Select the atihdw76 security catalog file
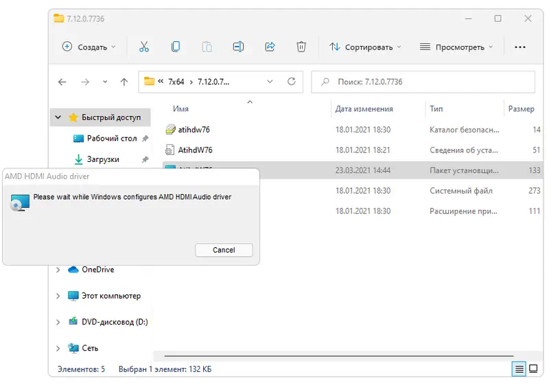Viewport: 549px width, 383px height. [x=194, y=129]
